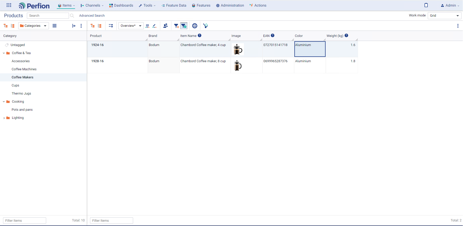463x226 pixels.
Task: Click the help icon next to EAN
Action: [x=273, y=36]
